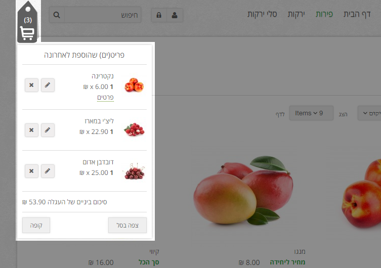Go to the פירות menu item
381x268 pixels.
tap(324, 14)
